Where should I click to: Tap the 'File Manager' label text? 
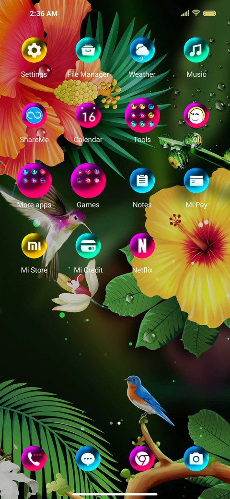pyautogui.click(x=88, y=74)
